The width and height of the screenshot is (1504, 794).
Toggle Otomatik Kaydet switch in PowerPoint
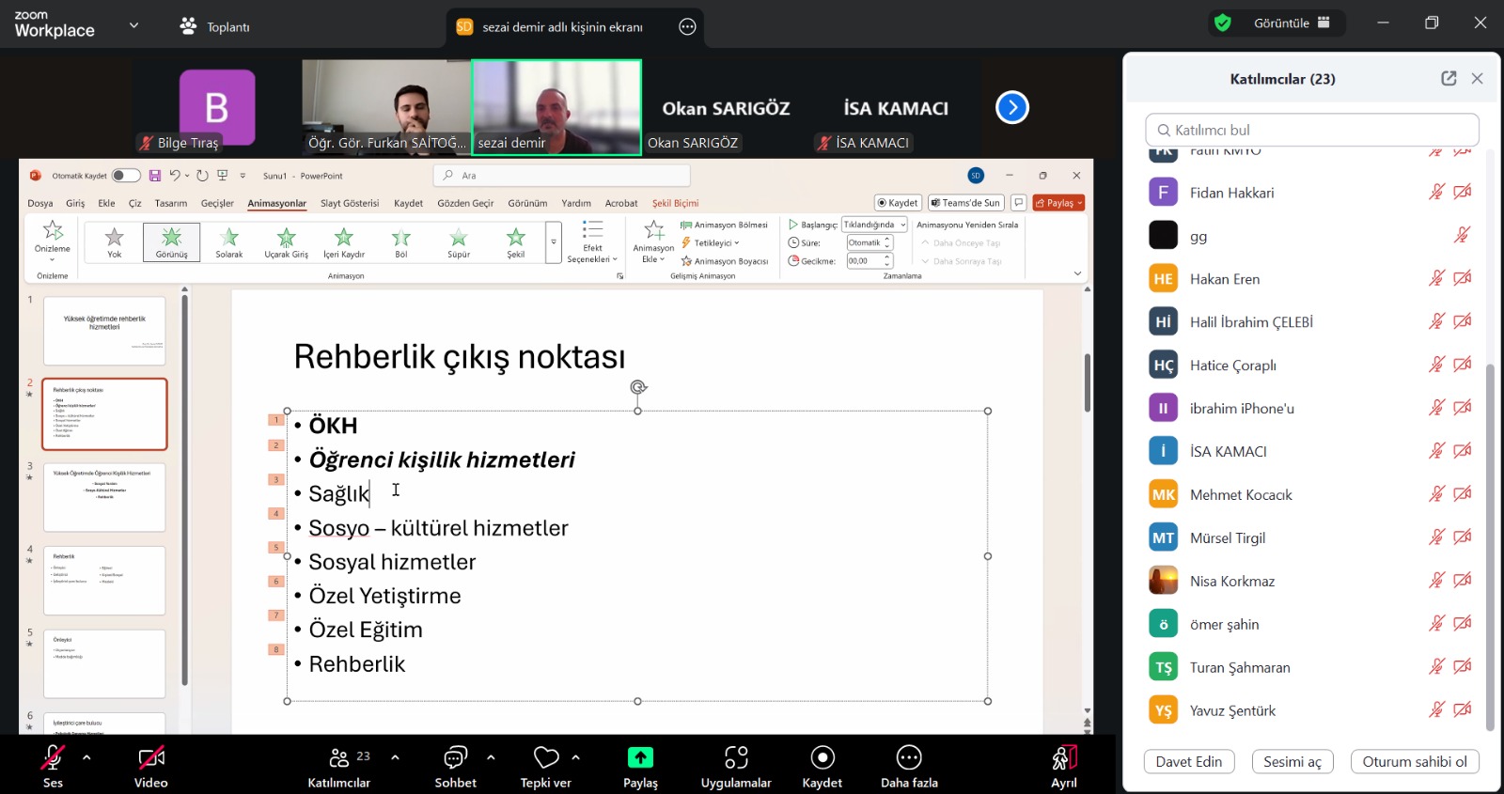[125, 176]
